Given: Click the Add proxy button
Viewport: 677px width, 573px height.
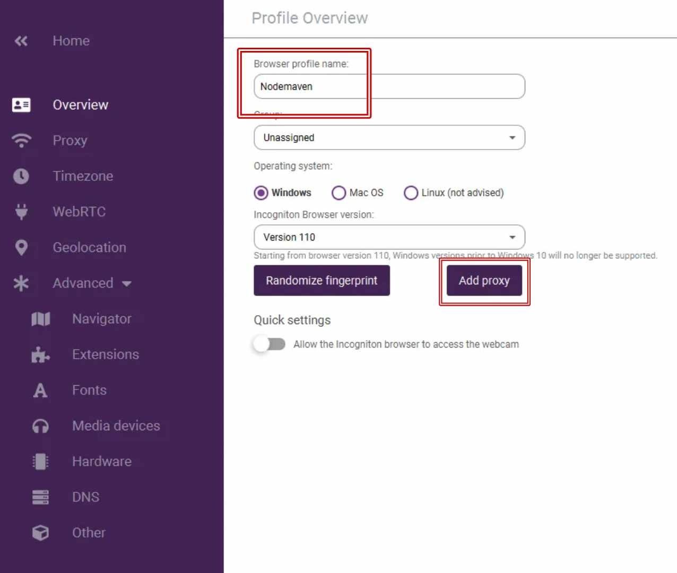Looking at the screenshot, I should point(484,281).
